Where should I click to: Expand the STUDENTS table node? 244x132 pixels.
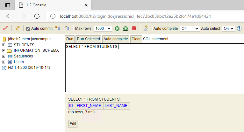click(4, 45)
